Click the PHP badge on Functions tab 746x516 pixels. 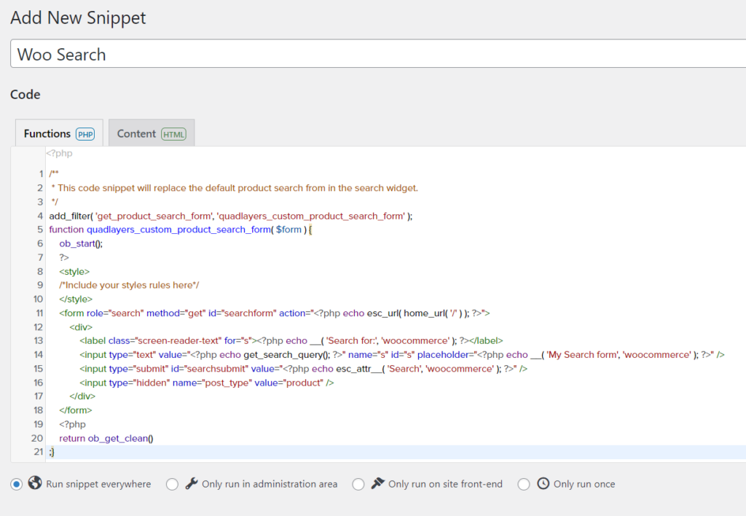click(x=85, y=135)
